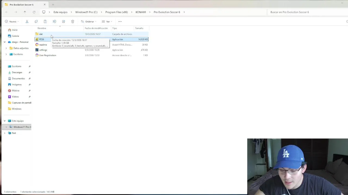Open the See more three-dots menu

(x=120, y=21)
